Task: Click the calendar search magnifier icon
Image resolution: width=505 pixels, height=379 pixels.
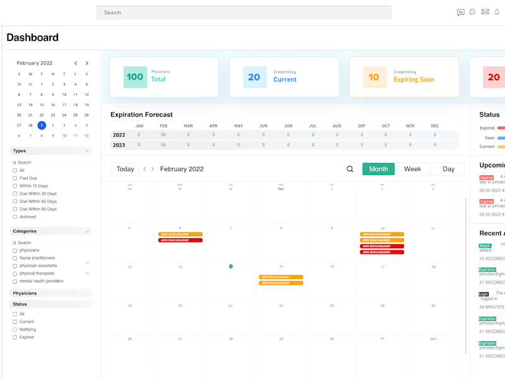Action: click(x=350, y=169)
